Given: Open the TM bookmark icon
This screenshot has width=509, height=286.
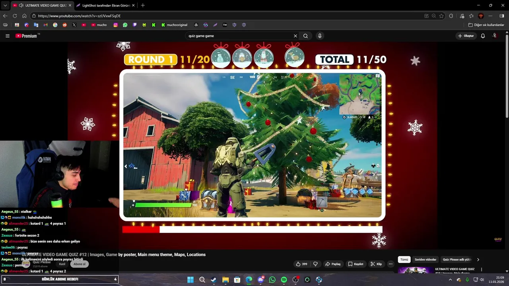Looking at the screenshot, I should click(x=225, y=25).
